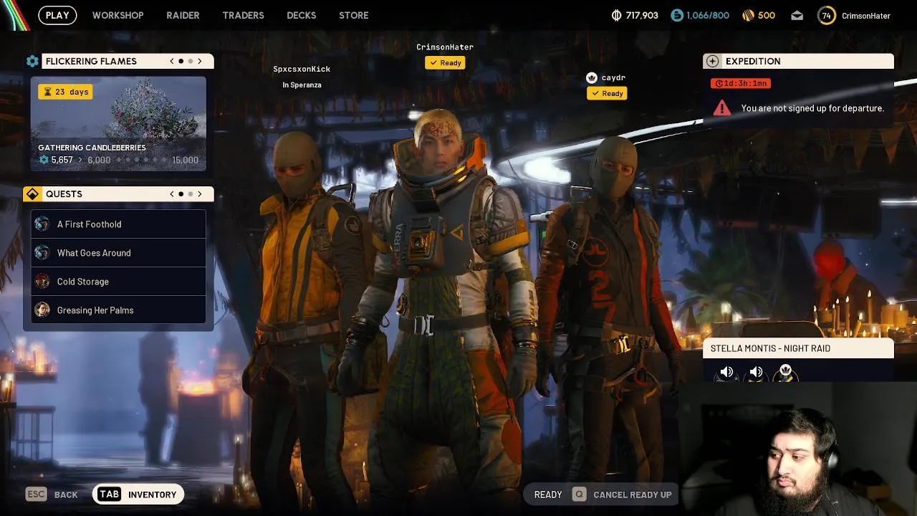Click the Candleberries progress bar
Image resolution: width=917 pixels, height=516 pixels.
(118, 160)
